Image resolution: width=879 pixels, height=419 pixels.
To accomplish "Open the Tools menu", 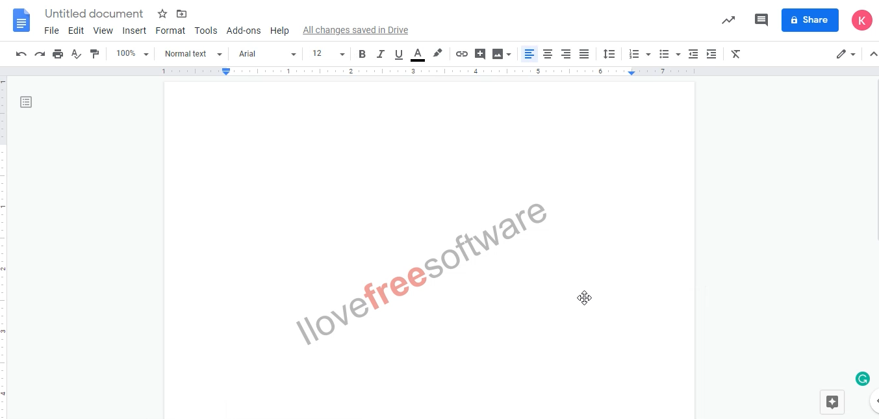I will (206, 31).
